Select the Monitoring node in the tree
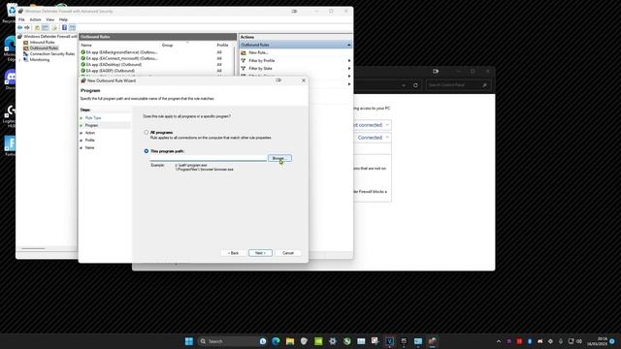Image resolution: width=621 pixels, height=349 pixels. tap(40, 60)
